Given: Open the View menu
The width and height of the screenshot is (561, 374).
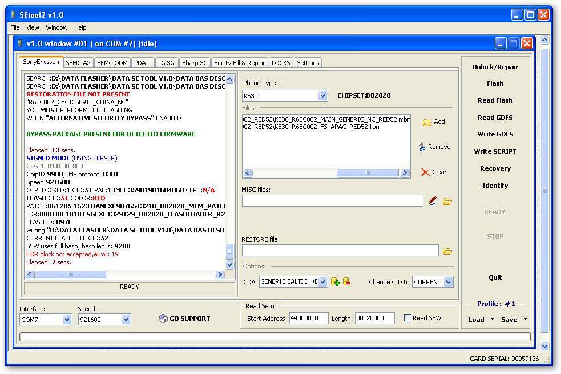Looking at the screenshot, I should 33,27.
